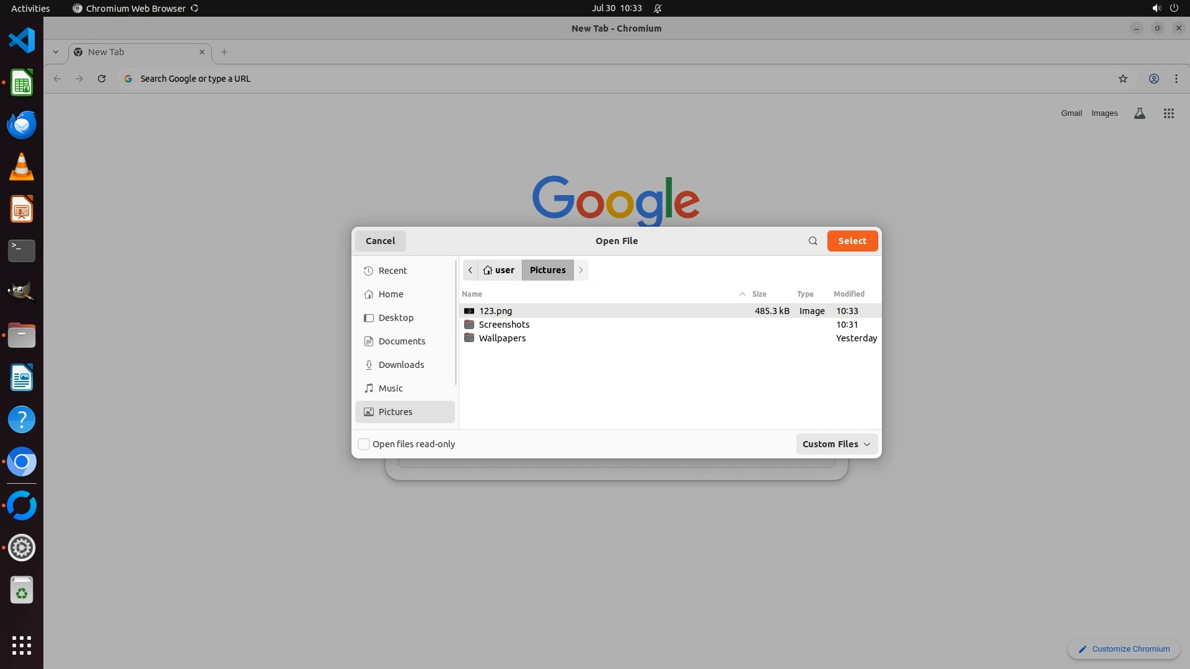Screen dimensions: 1190x669
Task: Expand the Custom Files filter dropdown
Action: 836,444
